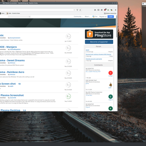
Task: Click the 5.0 rating circle for KDE - Manjaro
Action: (68, 48)
